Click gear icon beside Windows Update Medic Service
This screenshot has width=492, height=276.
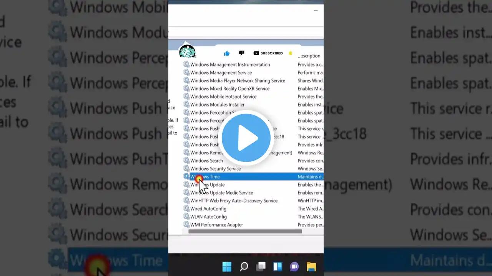186,193
